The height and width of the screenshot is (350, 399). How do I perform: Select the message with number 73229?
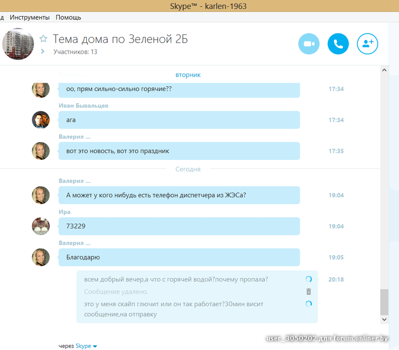click(179, 226)
